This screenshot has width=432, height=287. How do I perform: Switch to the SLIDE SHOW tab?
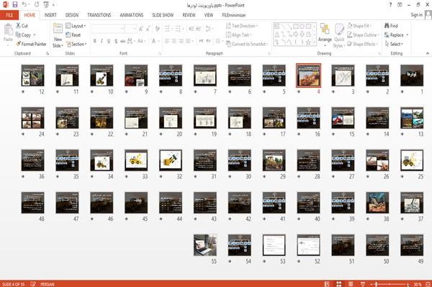click(x=163, y=15)
